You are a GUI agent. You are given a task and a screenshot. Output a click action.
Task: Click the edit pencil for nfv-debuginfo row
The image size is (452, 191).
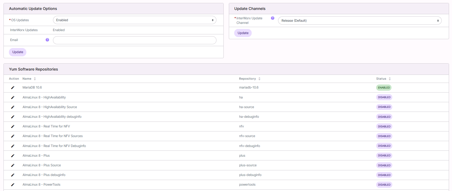point(13,146)
